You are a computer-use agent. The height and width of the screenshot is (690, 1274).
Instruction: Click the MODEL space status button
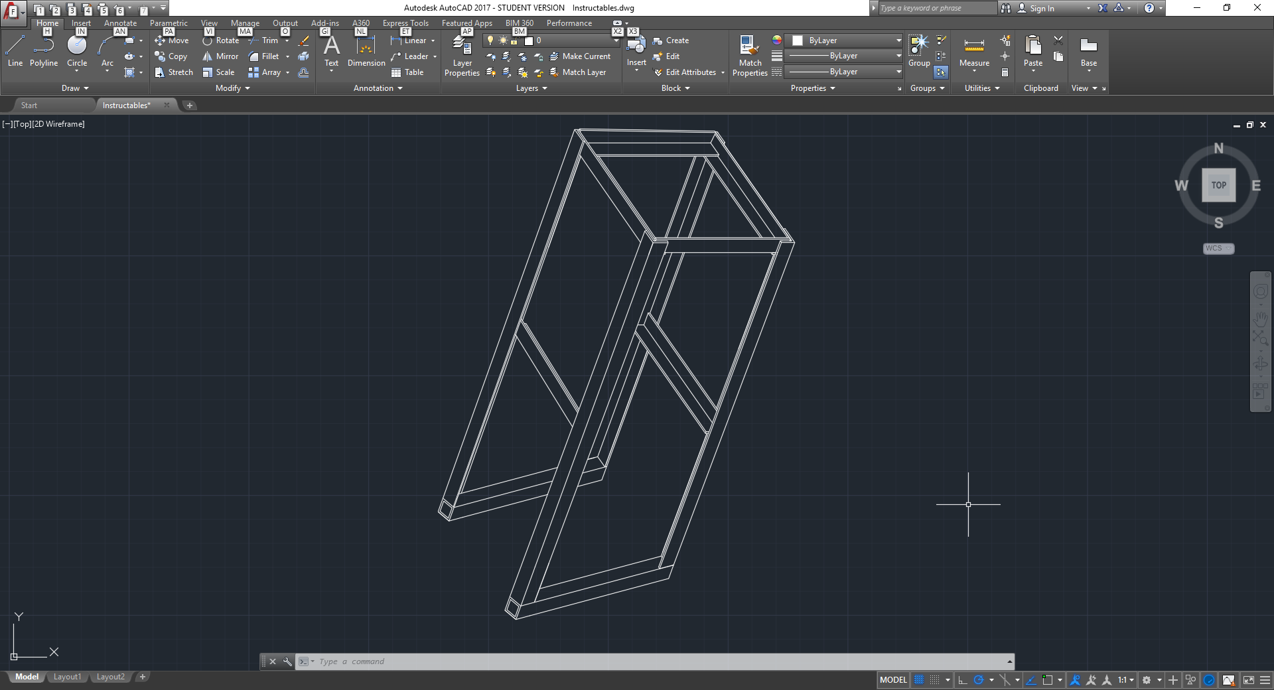coord(893,680)
